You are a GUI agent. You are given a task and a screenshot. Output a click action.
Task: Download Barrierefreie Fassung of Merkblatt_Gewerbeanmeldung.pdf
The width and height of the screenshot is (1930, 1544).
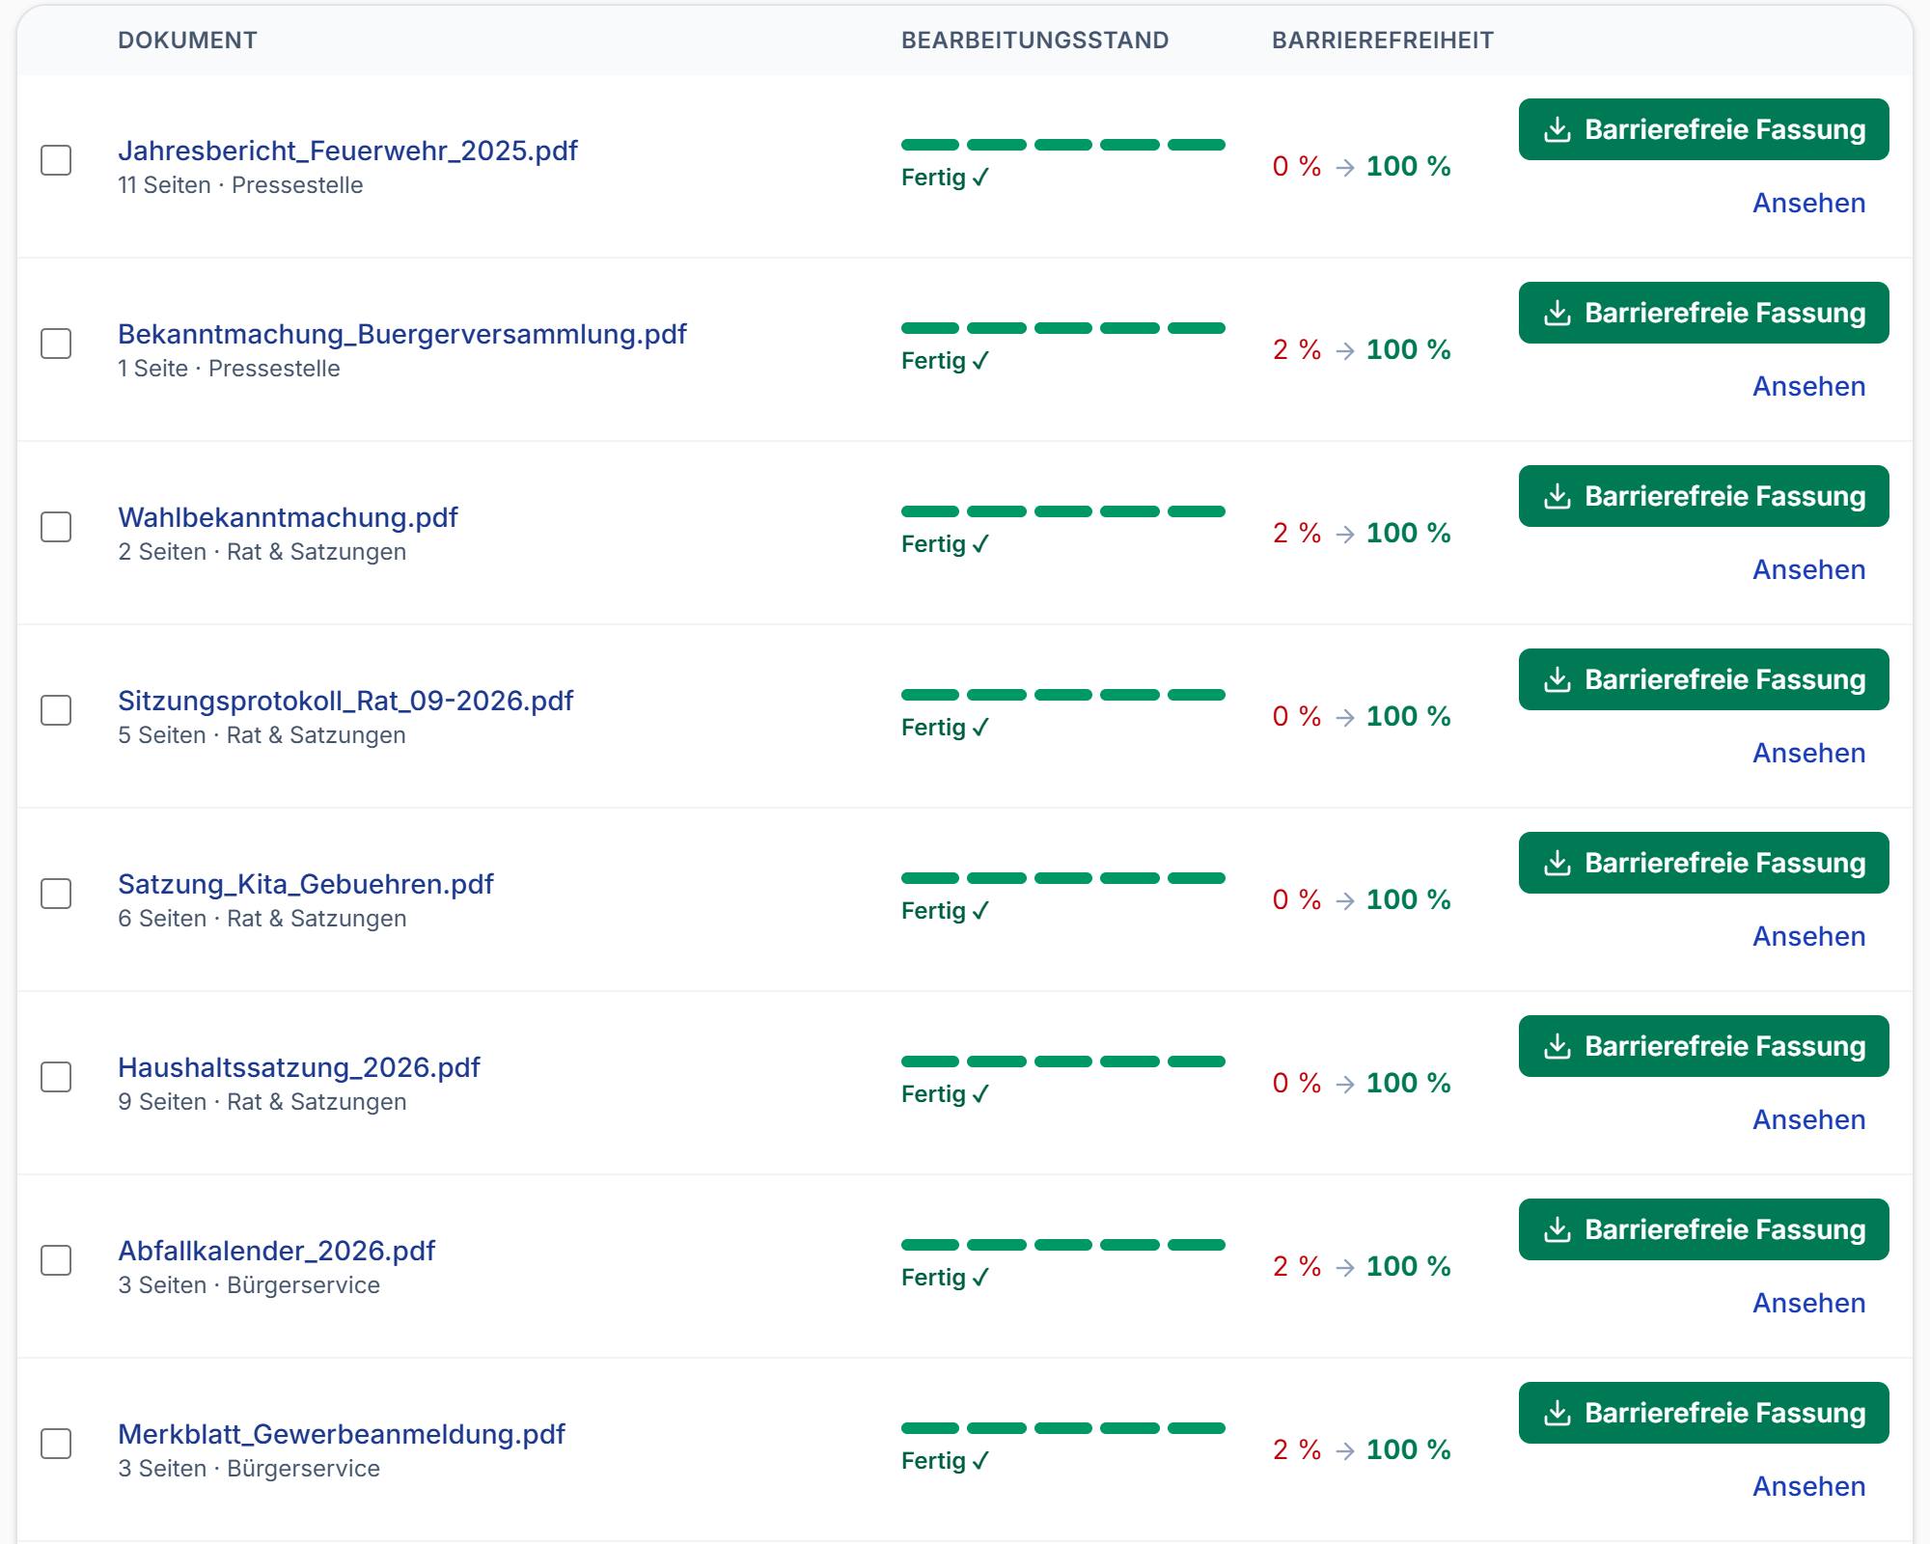coord(1703,1413)
